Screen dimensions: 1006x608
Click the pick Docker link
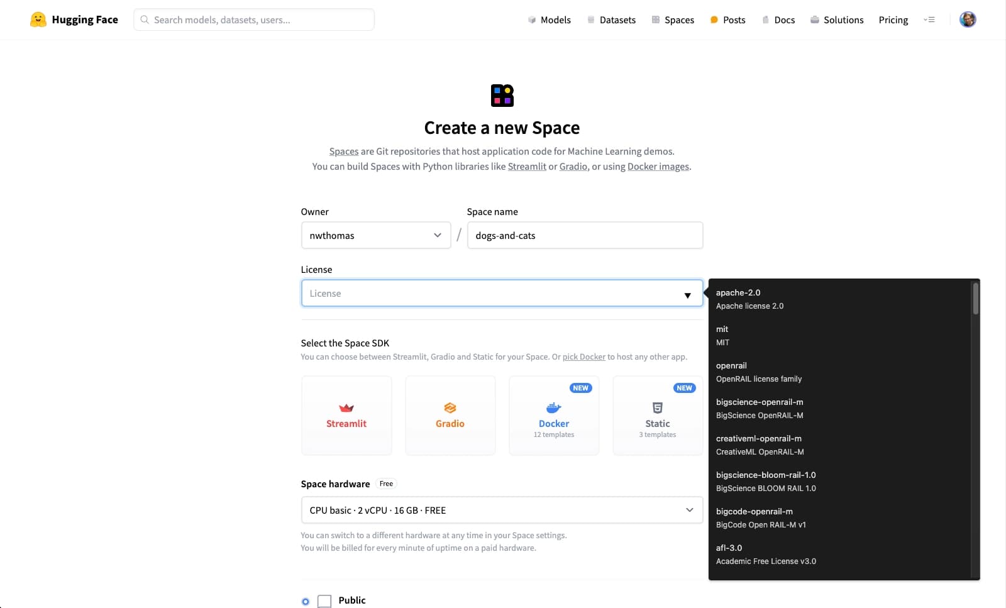point(583,357)
